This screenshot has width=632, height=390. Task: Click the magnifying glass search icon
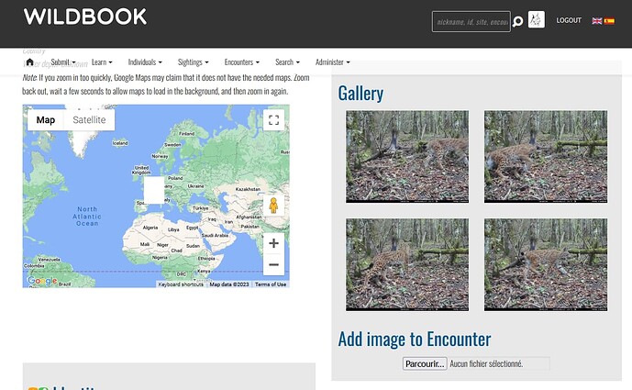point(517,21)
